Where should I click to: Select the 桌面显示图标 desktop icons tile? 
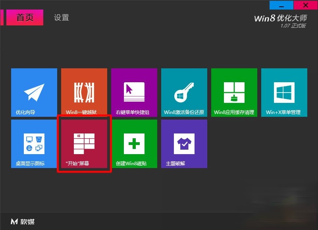click(x=34, y=143)
